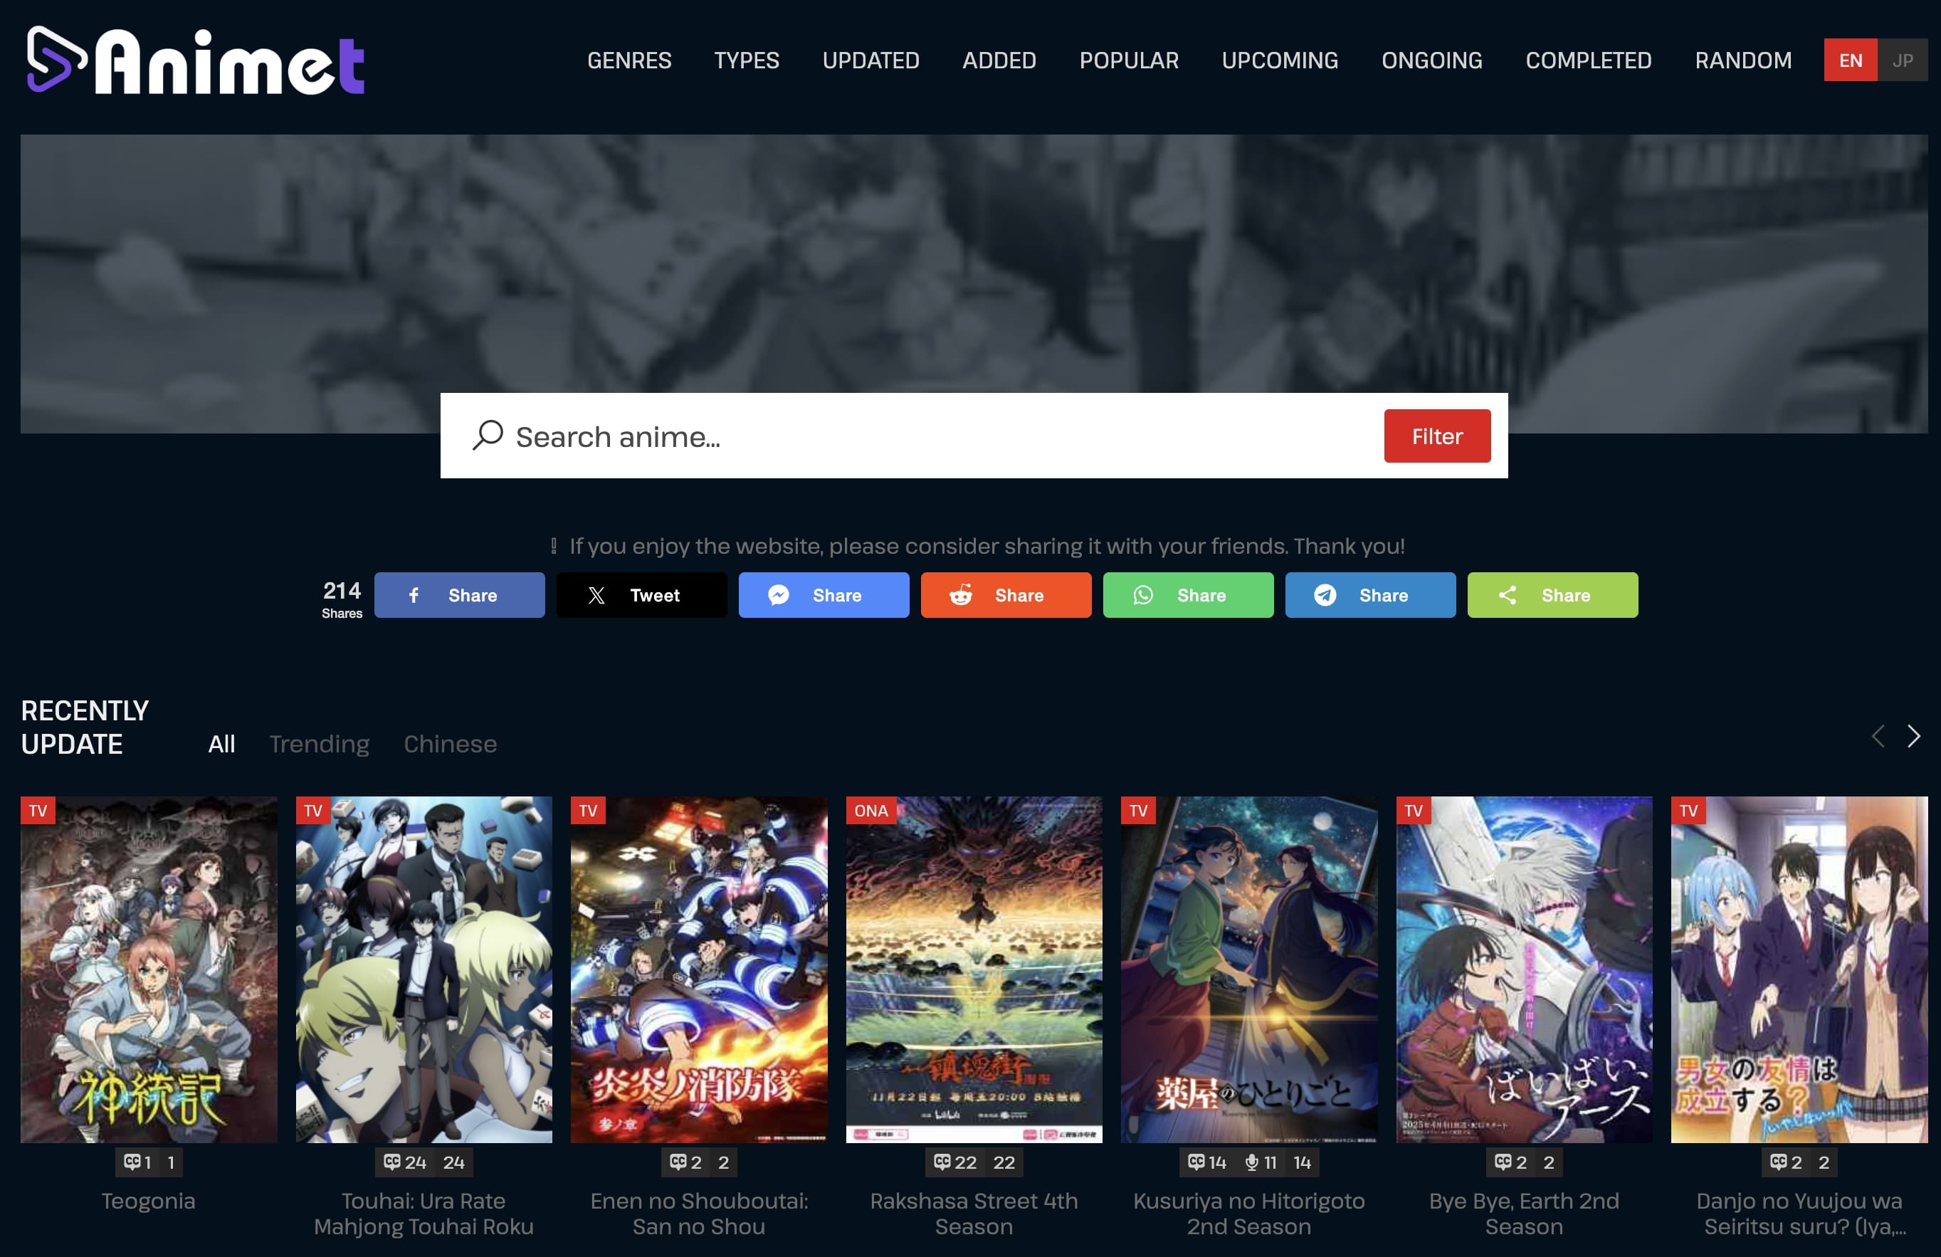
Task: Click the 214 Shares counter
Action: coord(342,599)
